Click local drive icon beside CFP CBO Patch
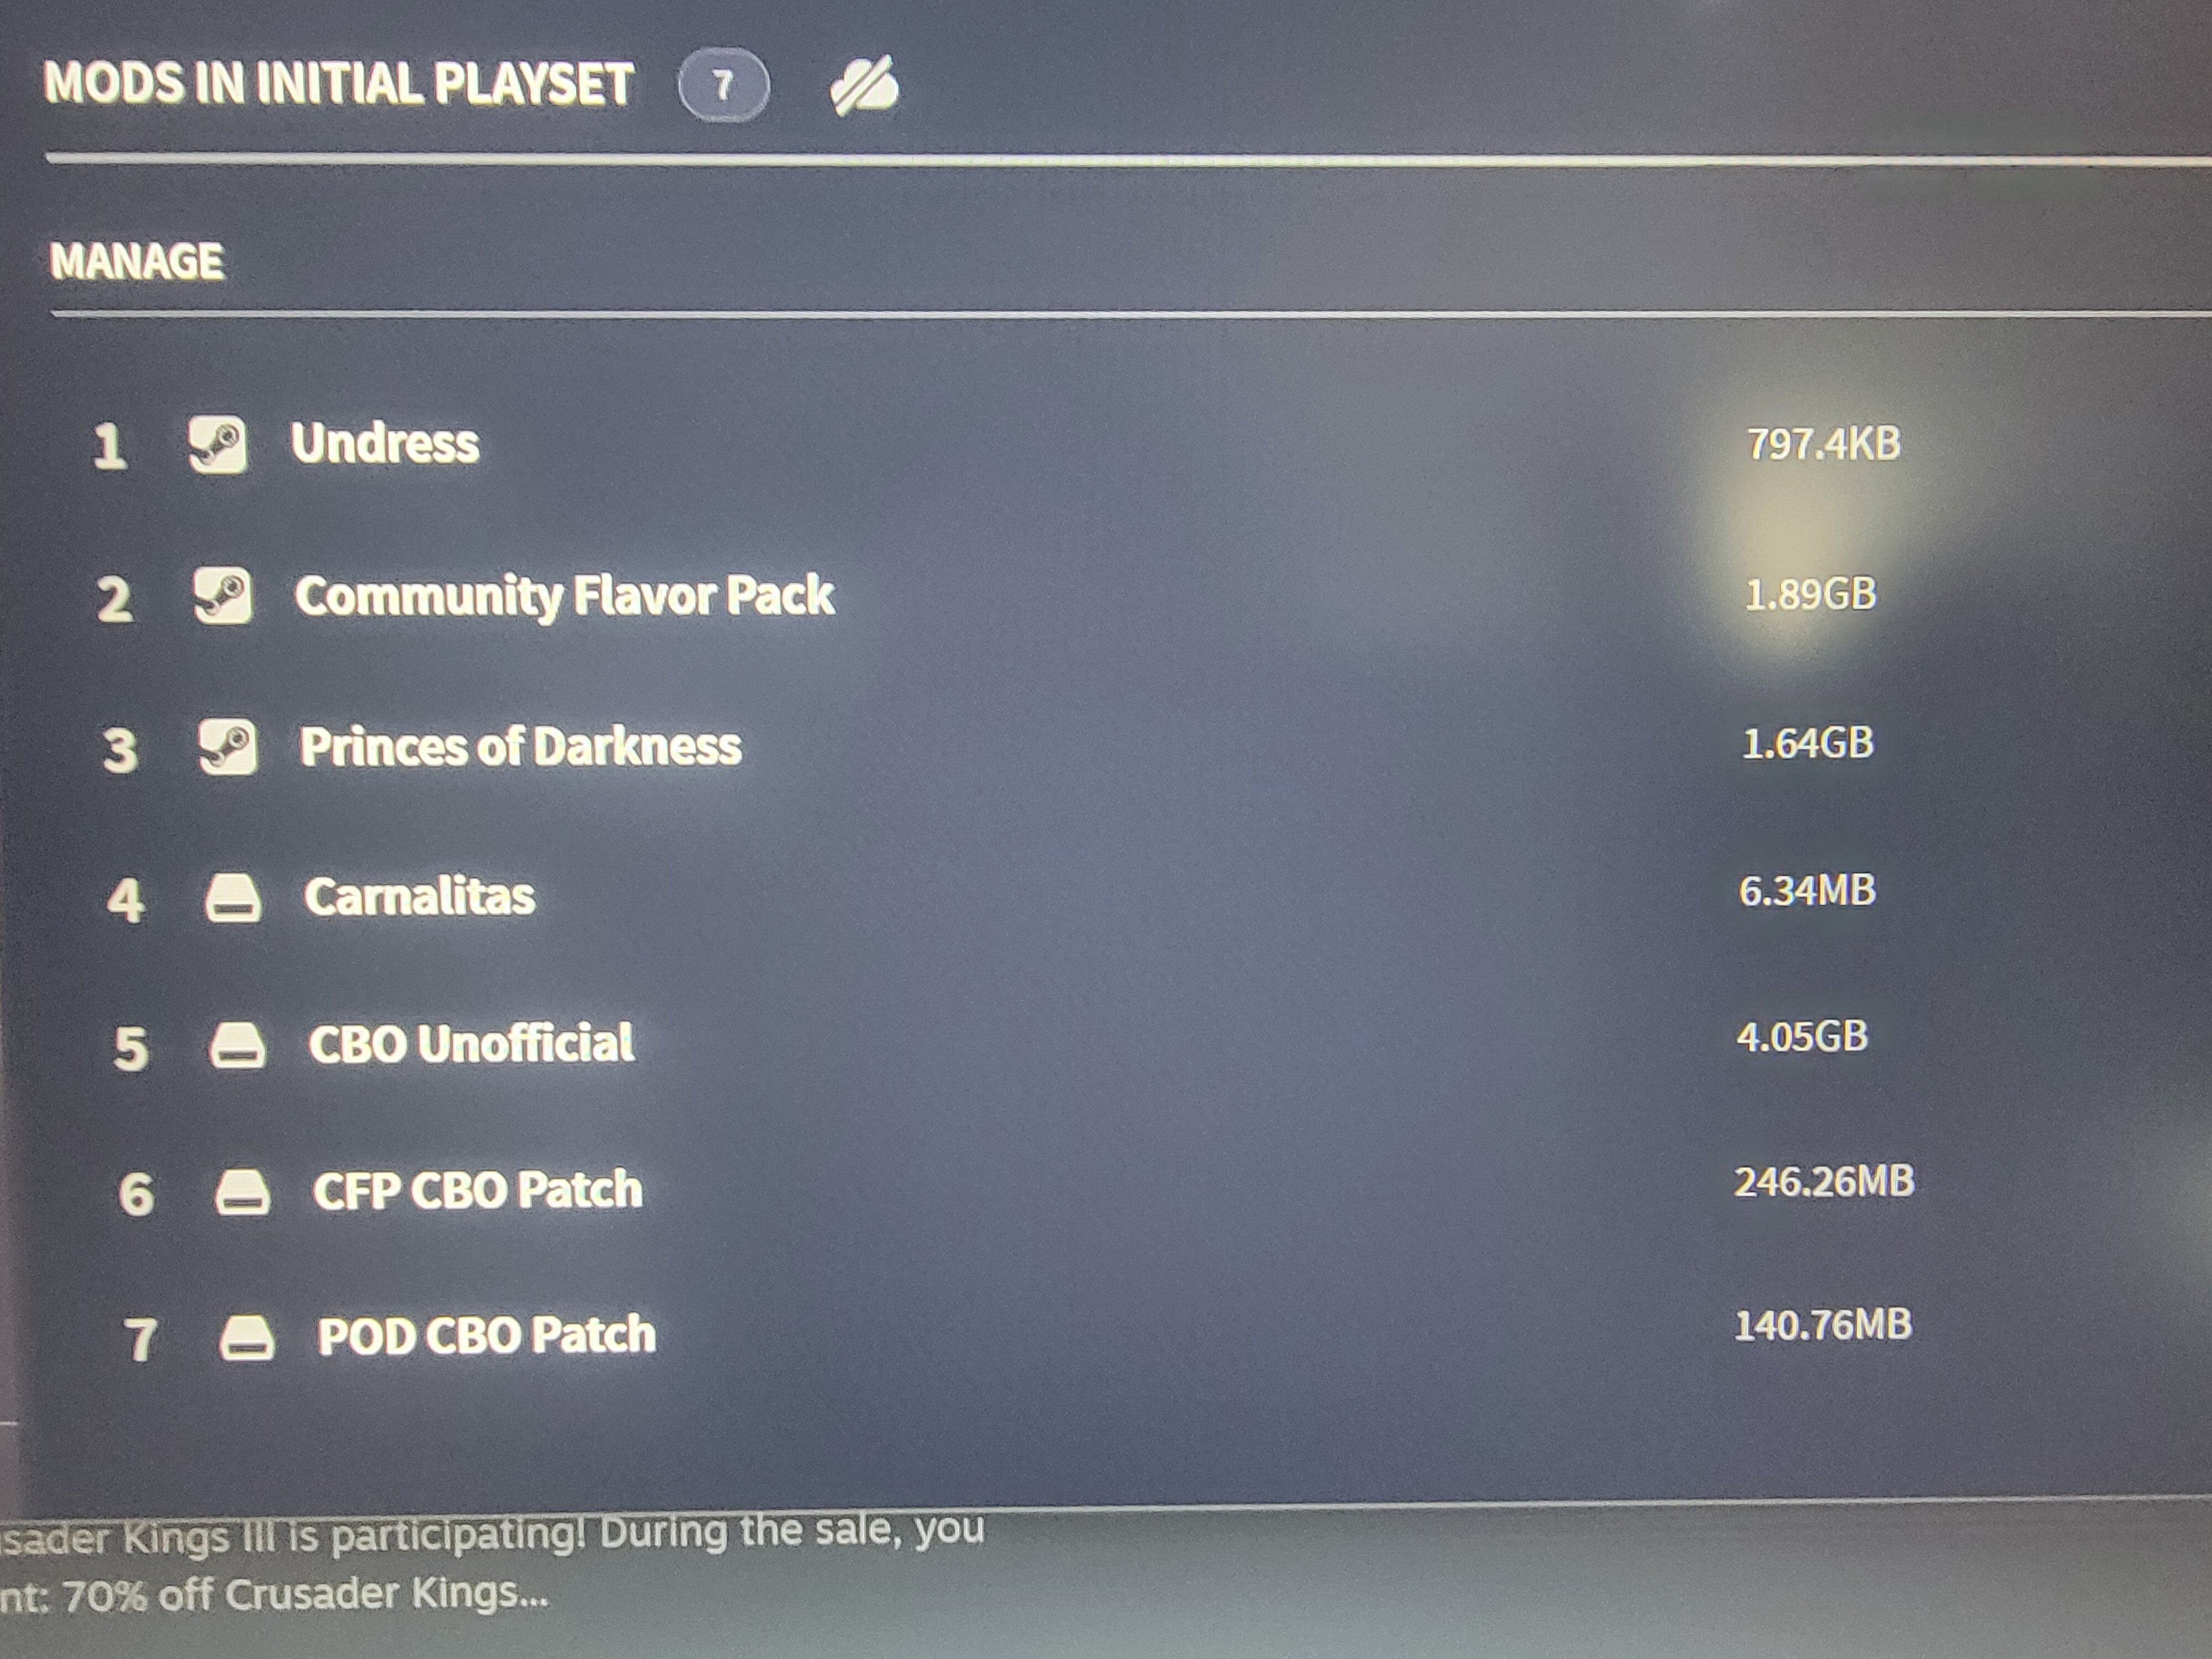Viewport: 2212px width, 1659px height. 242,1192
